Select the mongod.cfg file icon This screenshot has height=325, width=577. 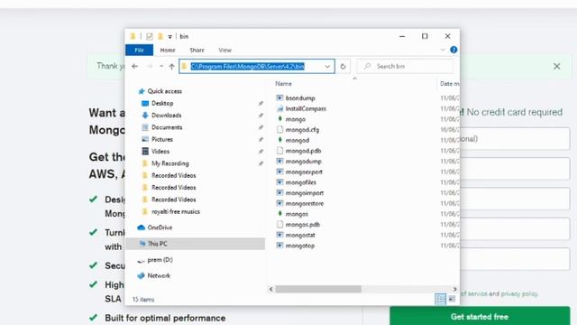tap(279, 130)
